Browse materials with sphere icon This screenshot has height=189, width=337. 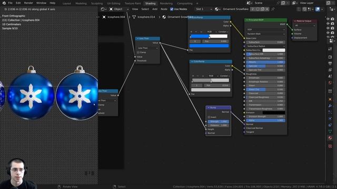click(217, 9)
